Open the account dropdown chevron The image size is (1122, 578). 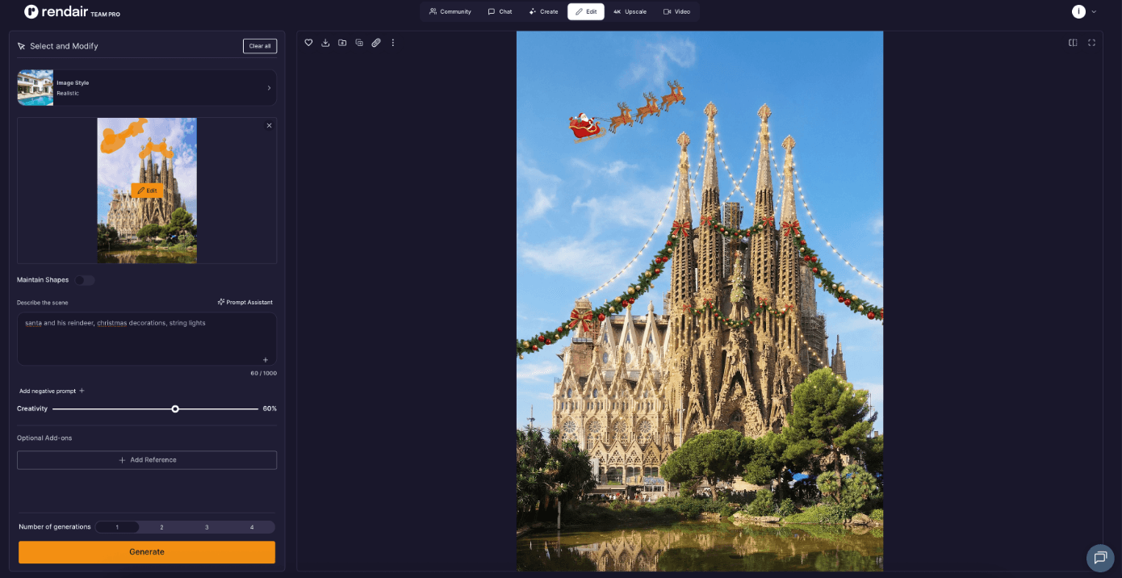click(1094, 11)
